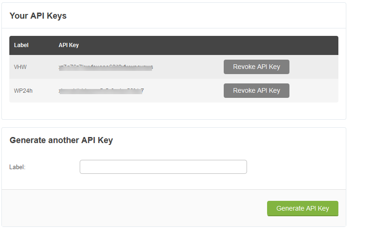Focus the new key Label text field
378x233 pixels.
pyautogui.click(x=163, y=167)
